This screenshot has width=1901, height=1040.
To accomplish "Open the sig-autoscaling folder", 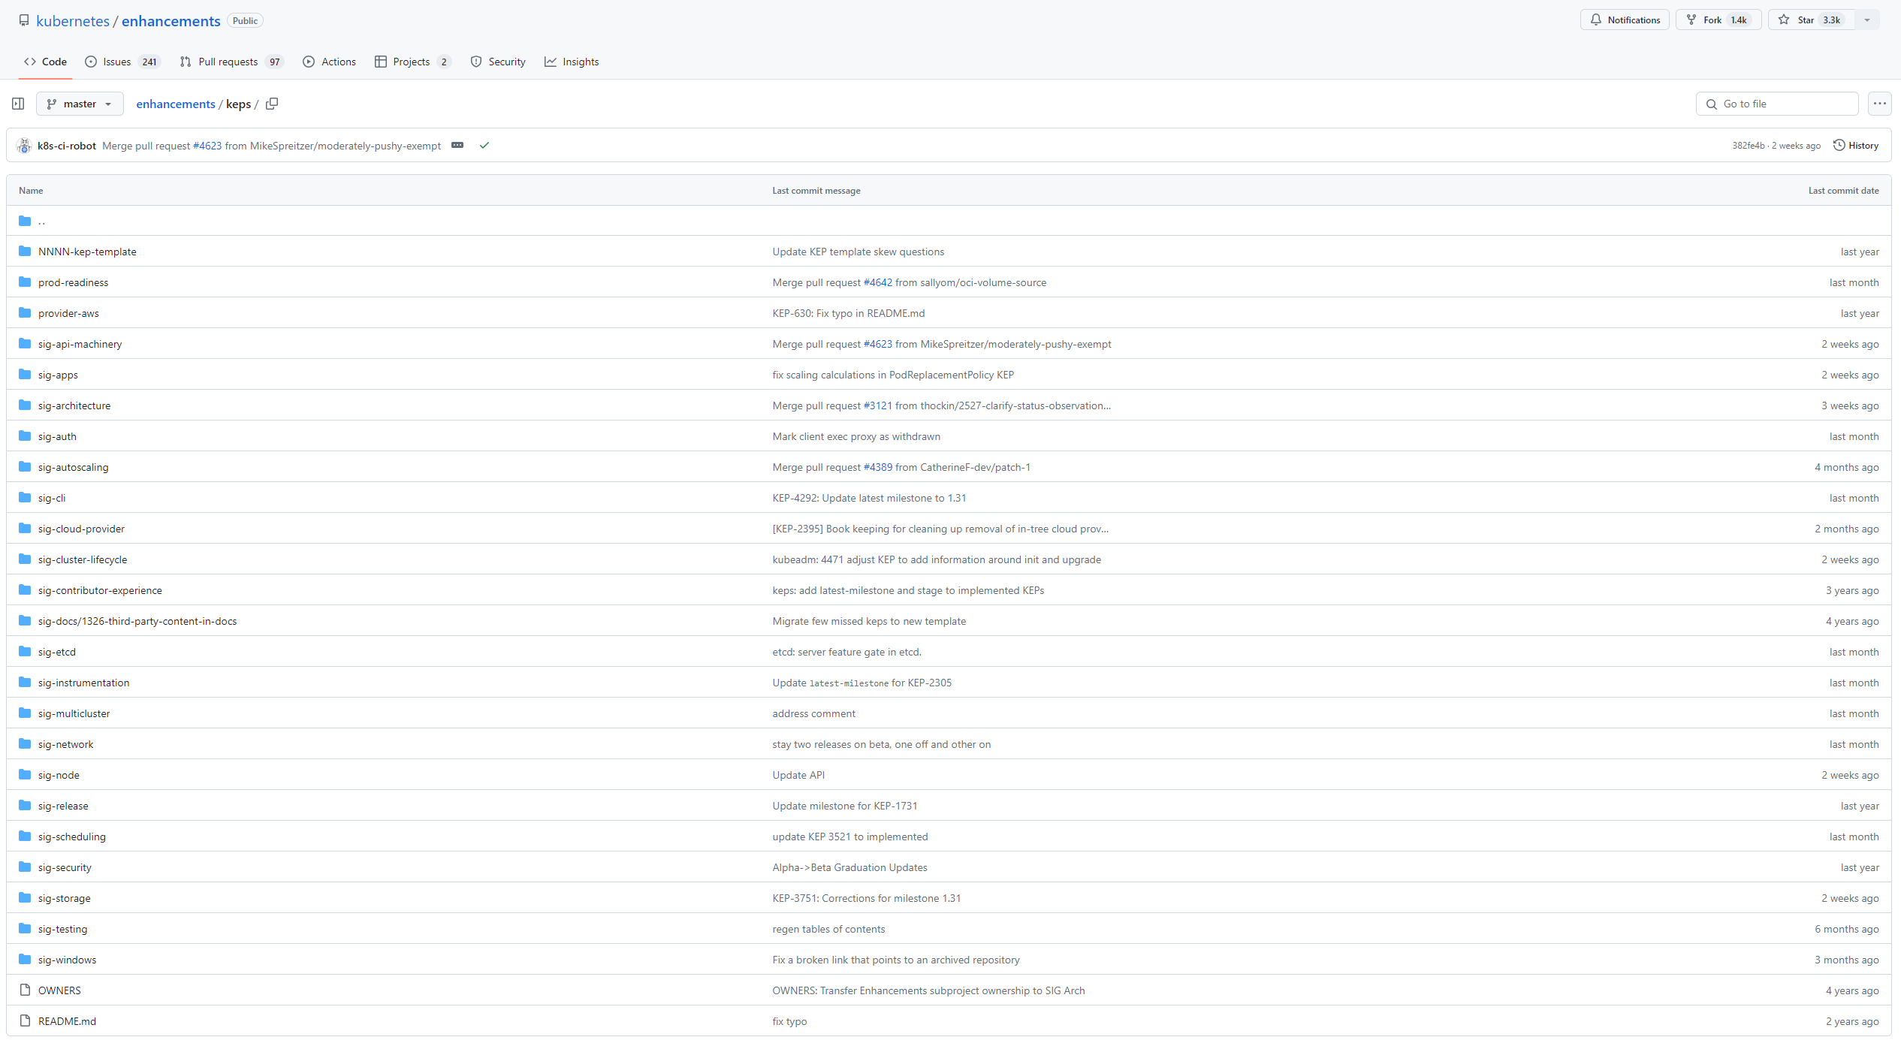I will tap(73, 467).
